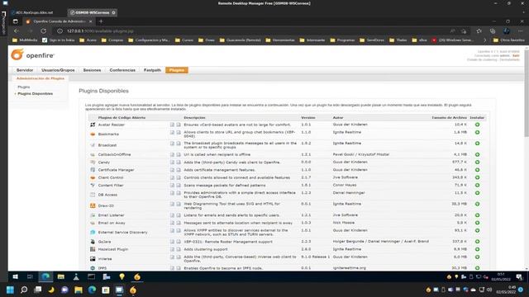
Task: Install the Draw-IO plugin via green plus
Action: point(477,204)
